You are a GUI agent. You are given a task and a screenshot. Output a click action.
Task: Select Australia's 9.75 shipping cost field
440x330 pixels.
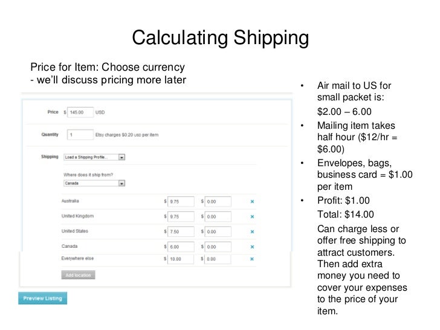[x=181, y=201]
